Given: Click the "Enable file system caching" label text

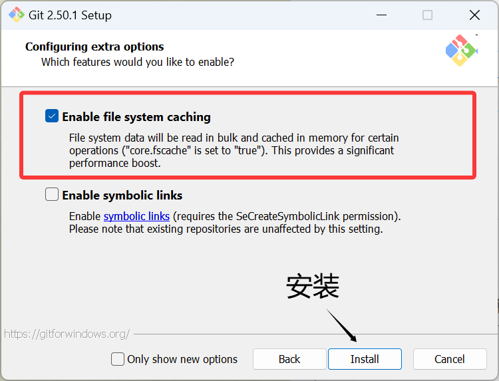Looking at the screenshot, I should [x=136, y=117].
